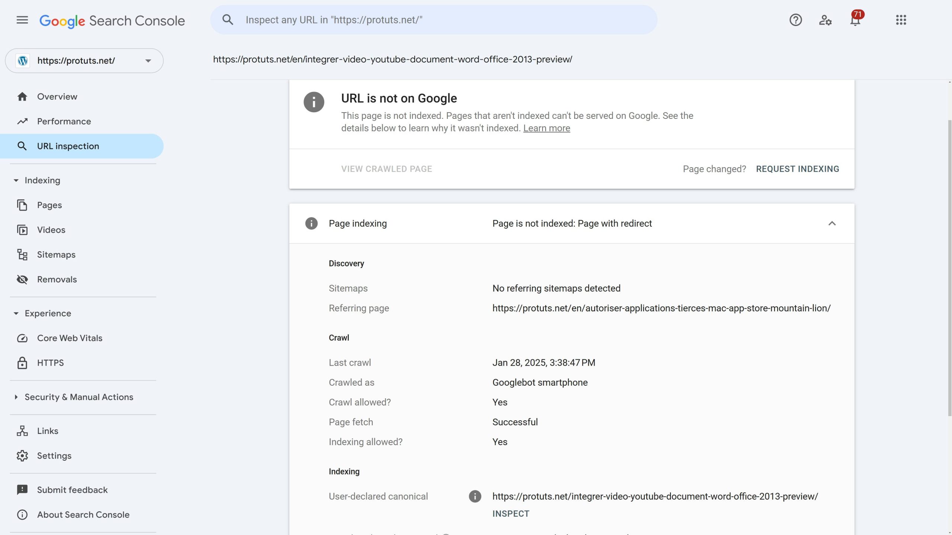Go to the Performance report
This screenshot has width=952, height=535.
pos(64,121)
